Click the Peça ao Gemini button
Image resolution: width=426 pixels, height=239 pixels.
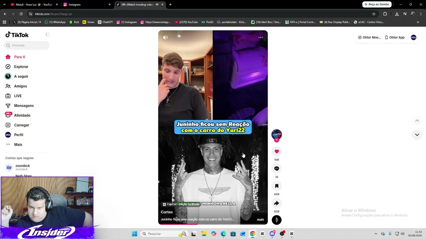coord(377,4)
